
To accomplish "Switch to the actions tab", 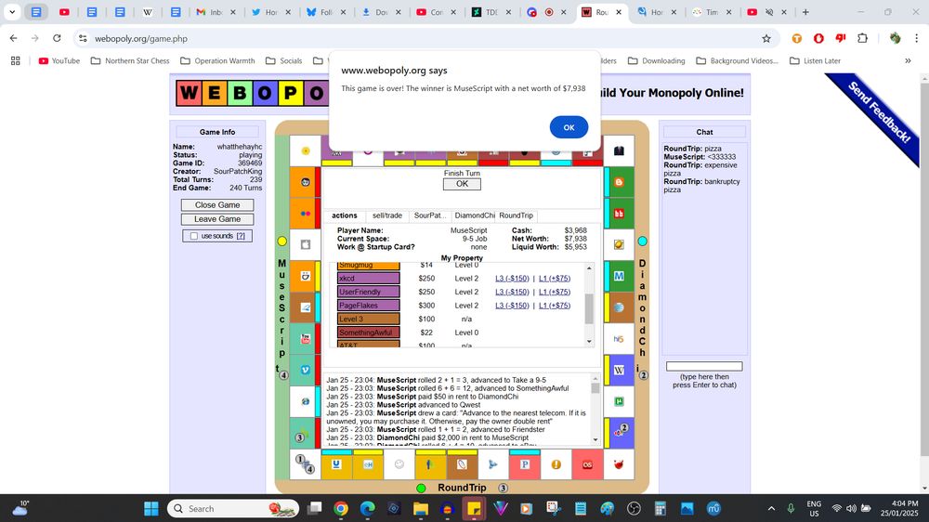I will click(345, 215).
